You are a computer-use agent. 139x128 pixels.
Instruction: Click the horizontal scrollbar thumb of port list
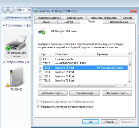coord(79,85)
